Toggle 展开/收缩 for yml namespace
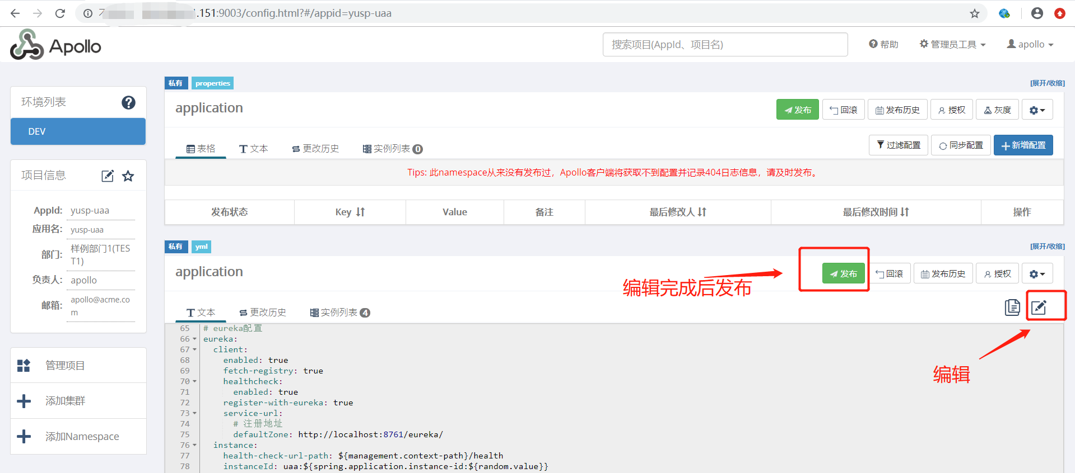1075x473 pixels. tap(1047, 246)
